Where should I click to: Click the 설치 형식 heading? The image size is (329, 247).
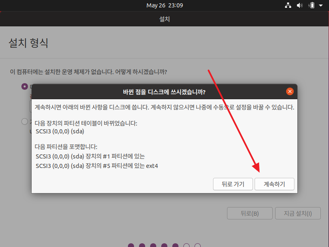point(28,43)
